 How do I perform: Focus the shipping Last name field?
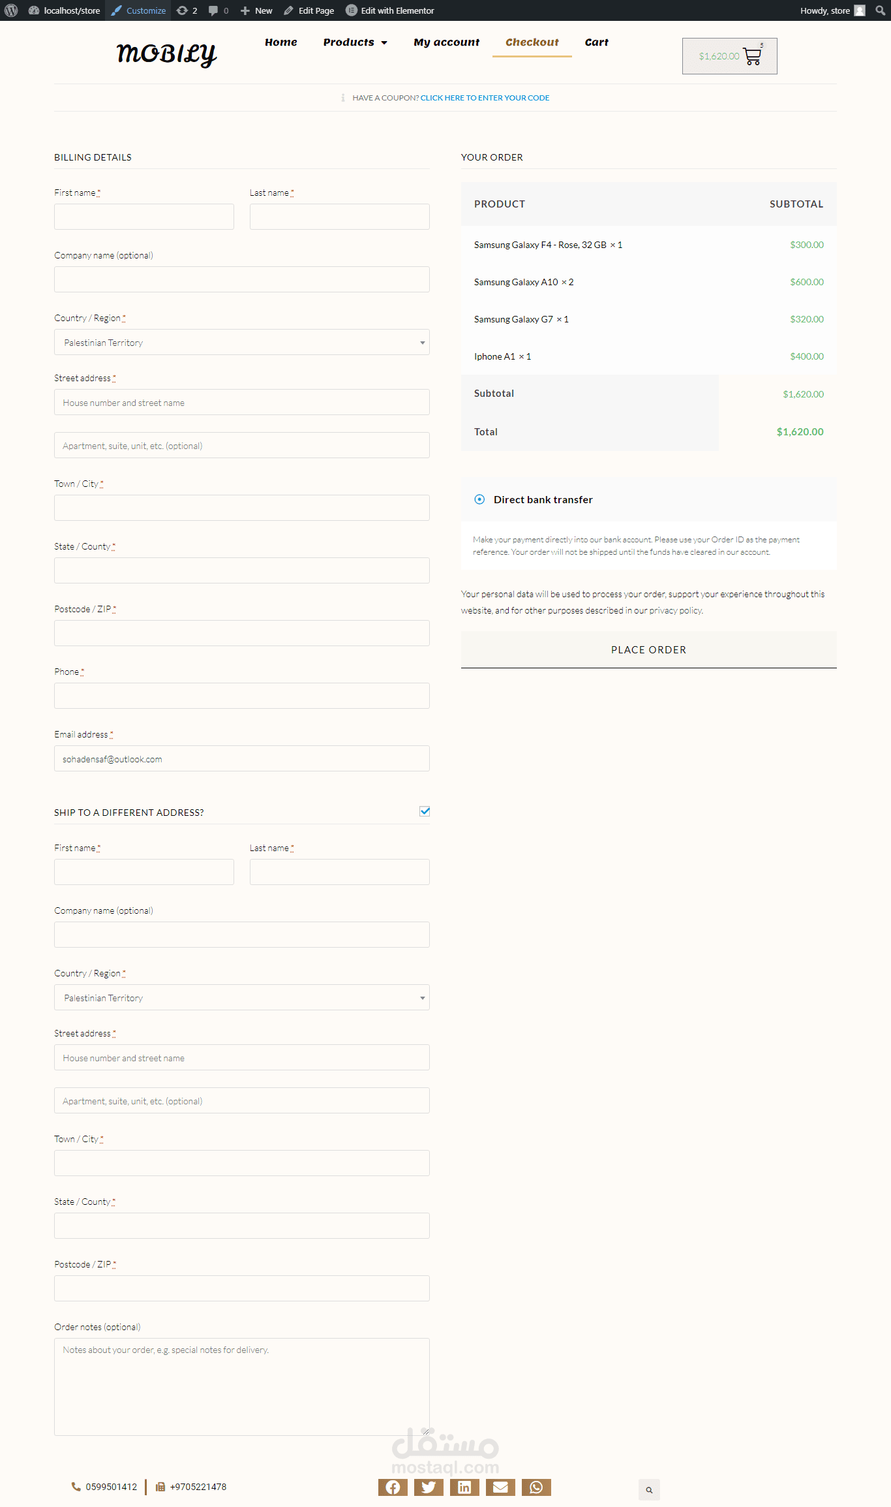coord(340,872)
